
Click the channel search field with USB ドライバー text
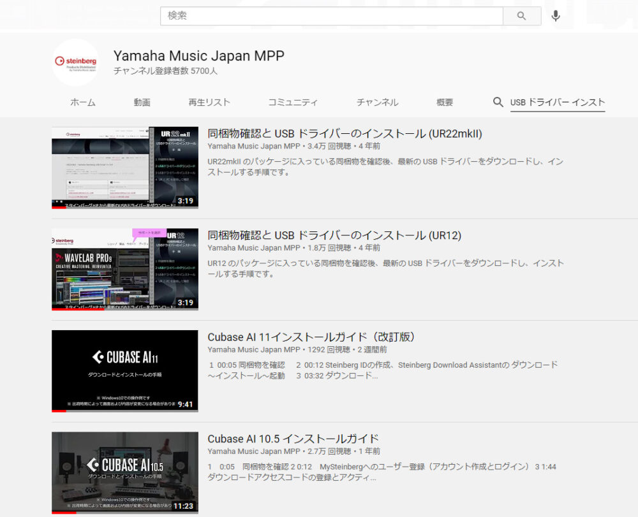[558, 103]
